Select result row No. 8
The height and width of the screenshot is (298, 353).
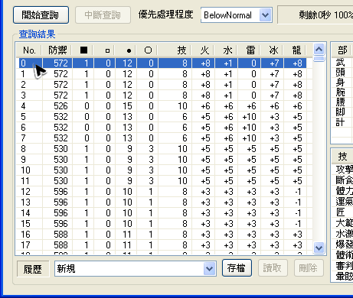[x=162, y=149]
